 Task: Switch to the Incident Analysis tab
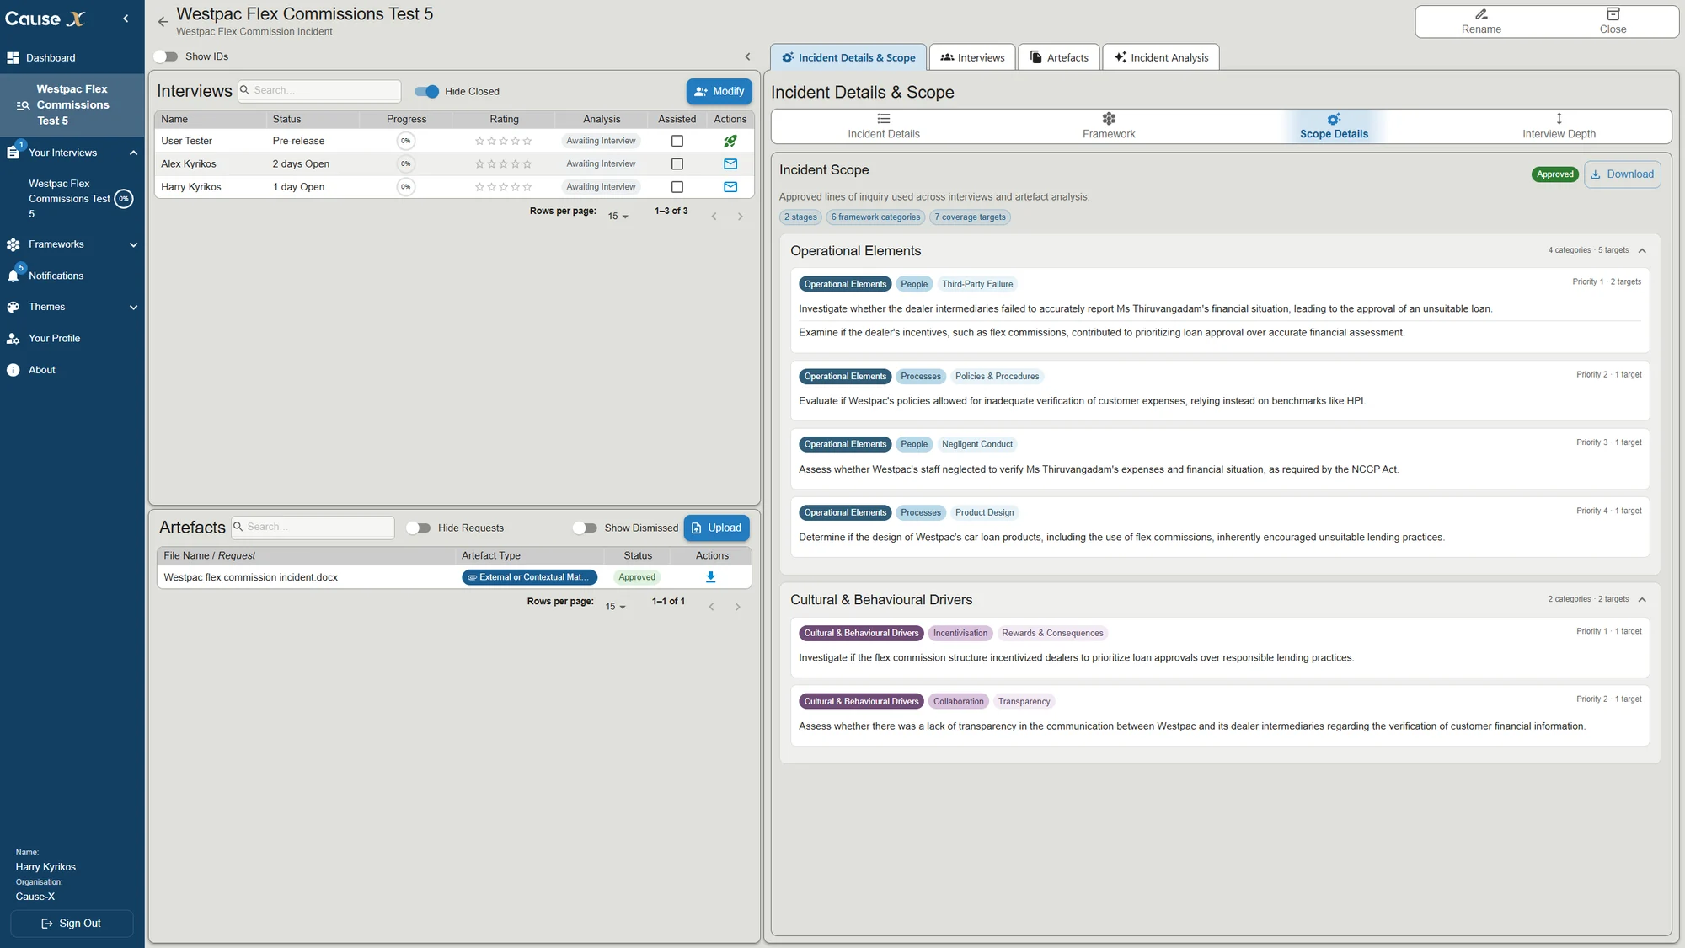(x=1161, y=57)
